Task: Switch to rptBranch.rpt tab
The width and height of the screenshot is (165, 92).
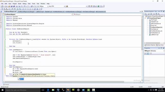Action: [x=40, y=11]
